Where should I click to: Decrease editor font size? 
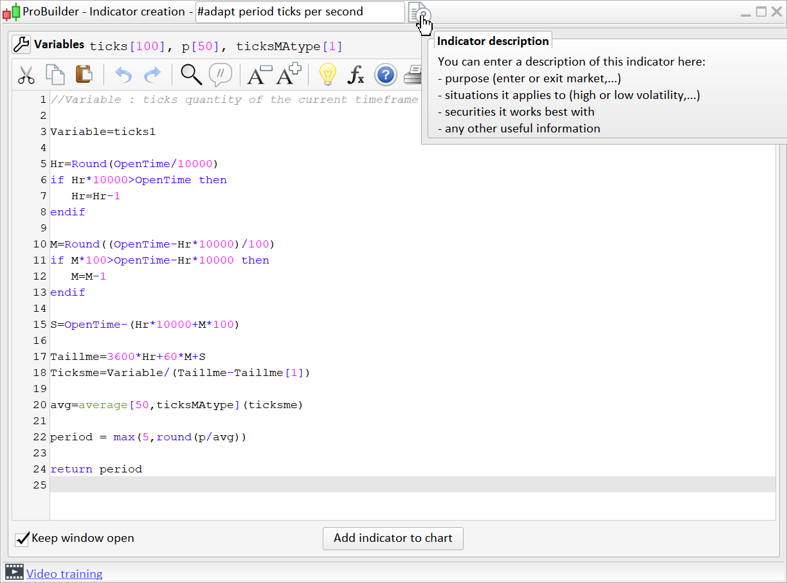259,75
